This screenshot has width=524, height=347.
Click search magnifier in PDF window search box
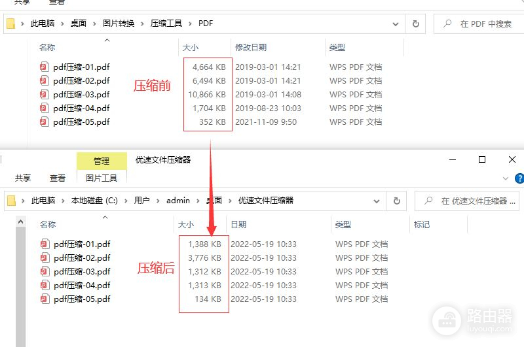[447, 24]
